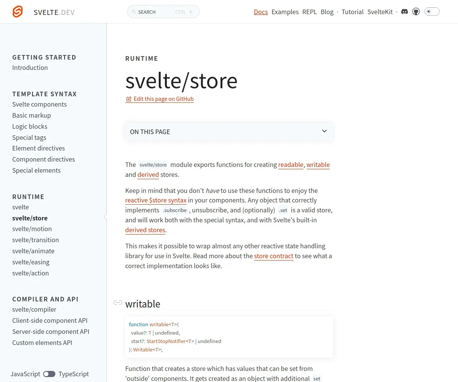The width and height of the screenshot is (458, 382).
Task: Follow the reactive $store syntax link
Action: pyautogui.click(x=156, y=200)
